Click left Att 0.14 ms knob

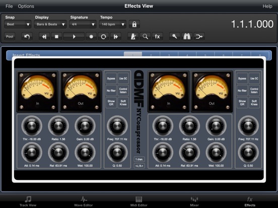point(32,152)
